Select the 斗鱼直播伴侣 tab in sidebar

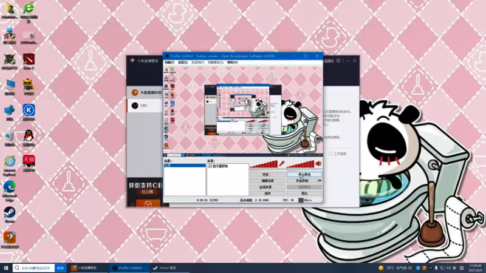point(145,92)
